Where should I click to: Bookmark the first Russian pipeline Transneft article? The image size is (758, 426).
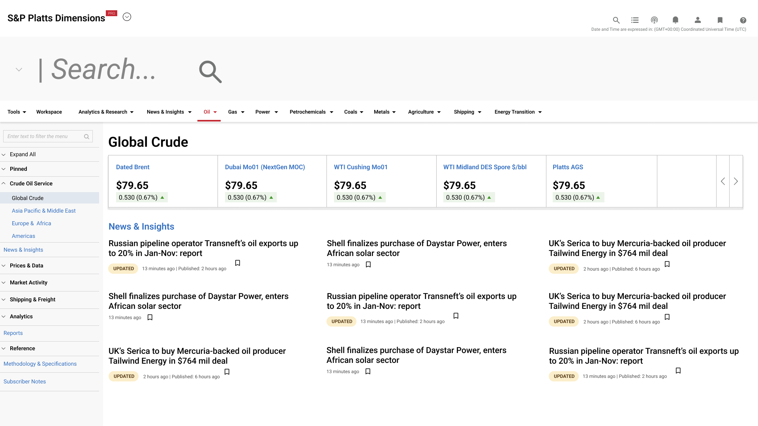coord(238,263)
